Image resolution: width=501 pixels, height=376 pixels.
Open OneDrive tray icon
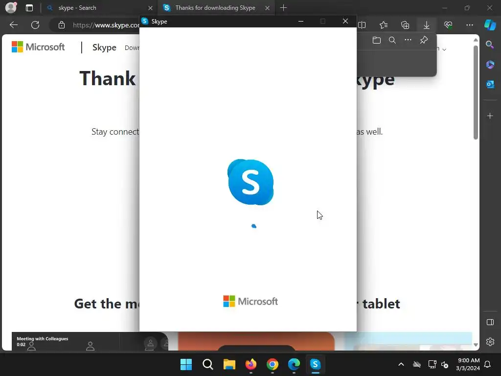(x=417, y=364)
